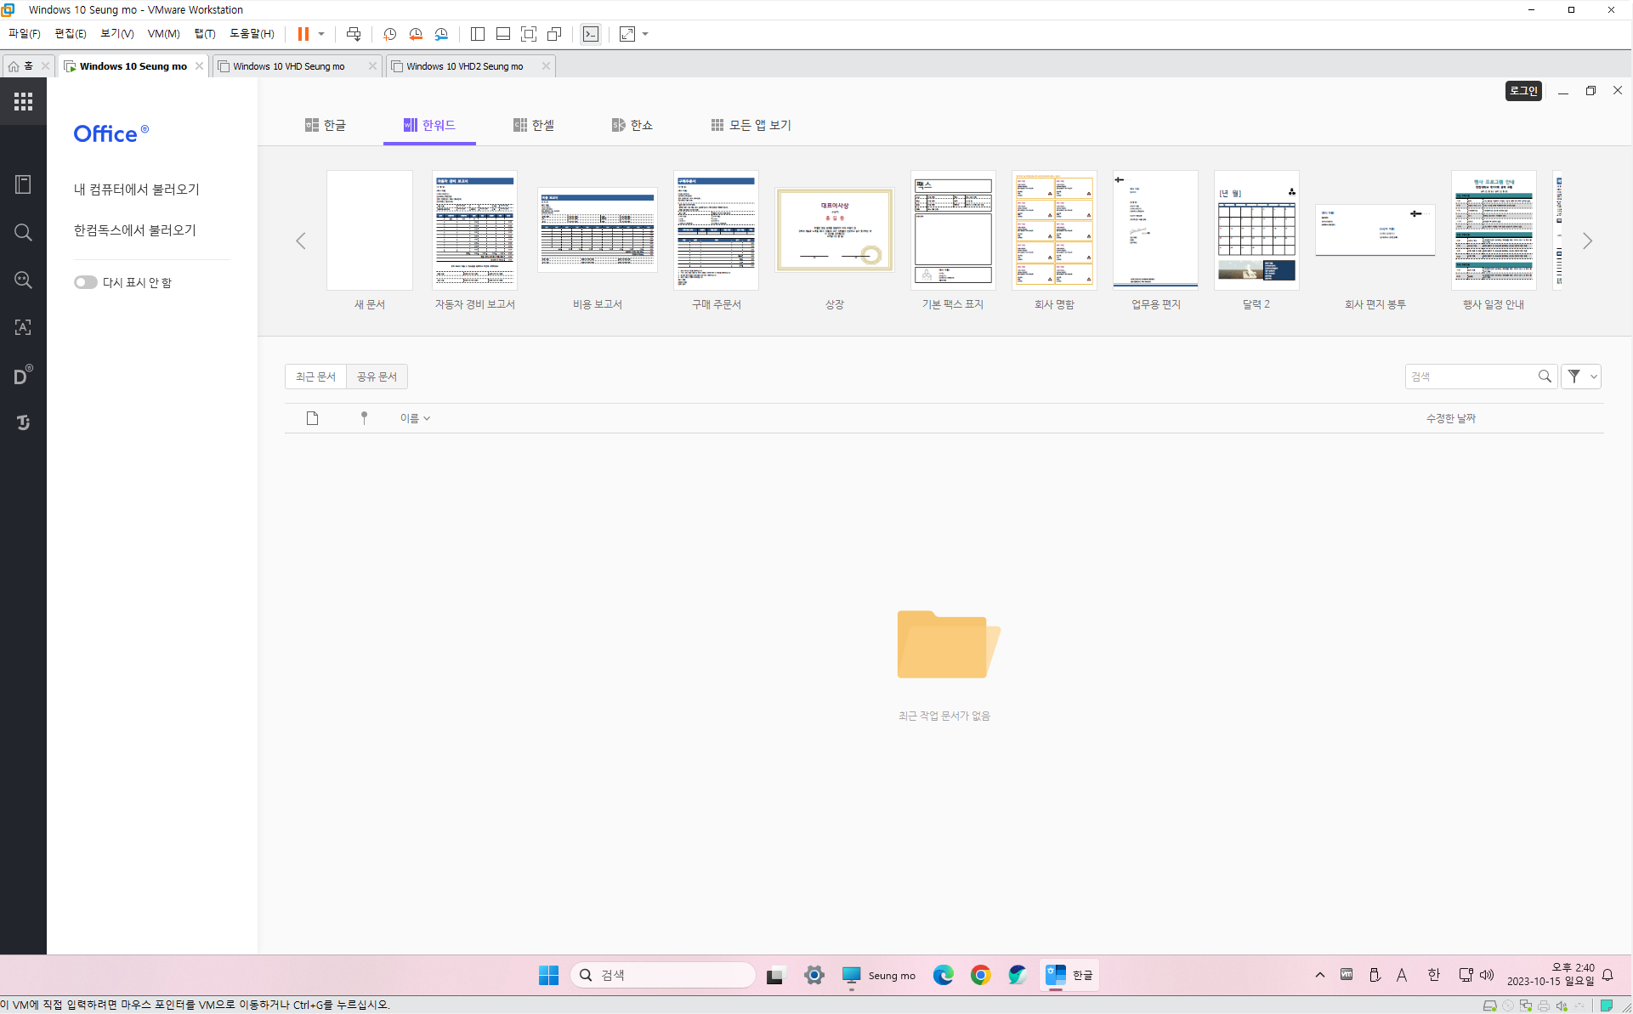Switch to the 공유 문서 tab

tap(377, 377)
